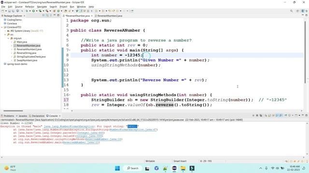This screenshot has width=309, height=173.
Task: Open the Debug button dropdown arrow
Action: point(30,11)
